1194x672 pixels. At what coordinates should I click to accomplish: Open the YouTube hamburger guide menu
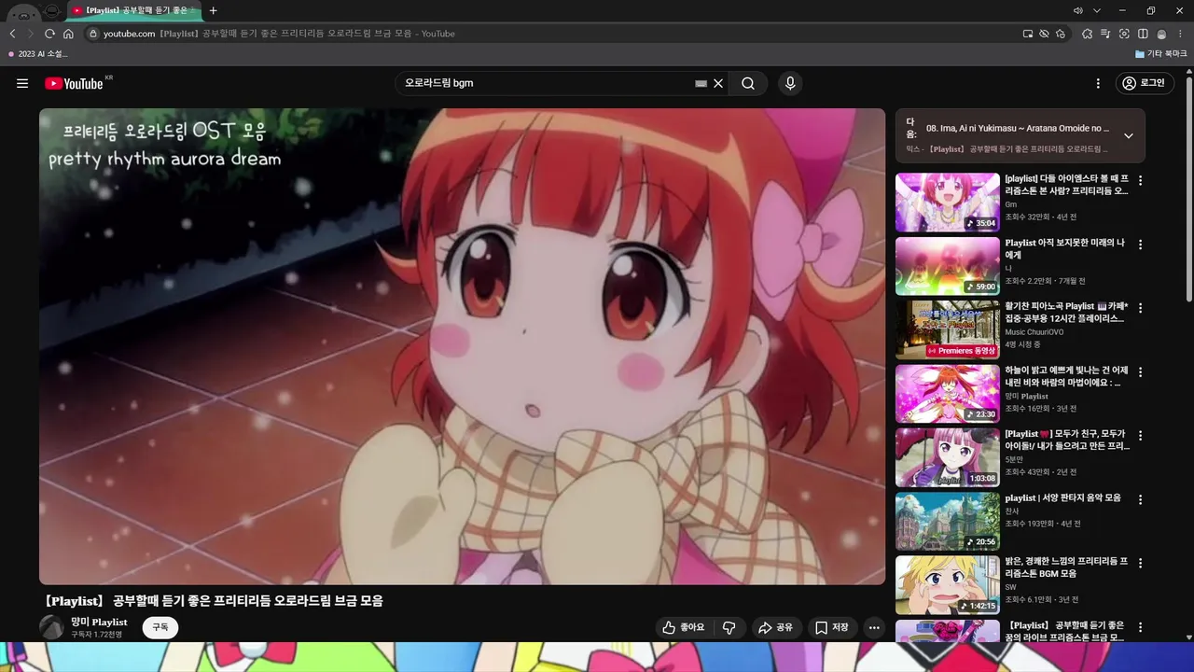tap(22, 83)
